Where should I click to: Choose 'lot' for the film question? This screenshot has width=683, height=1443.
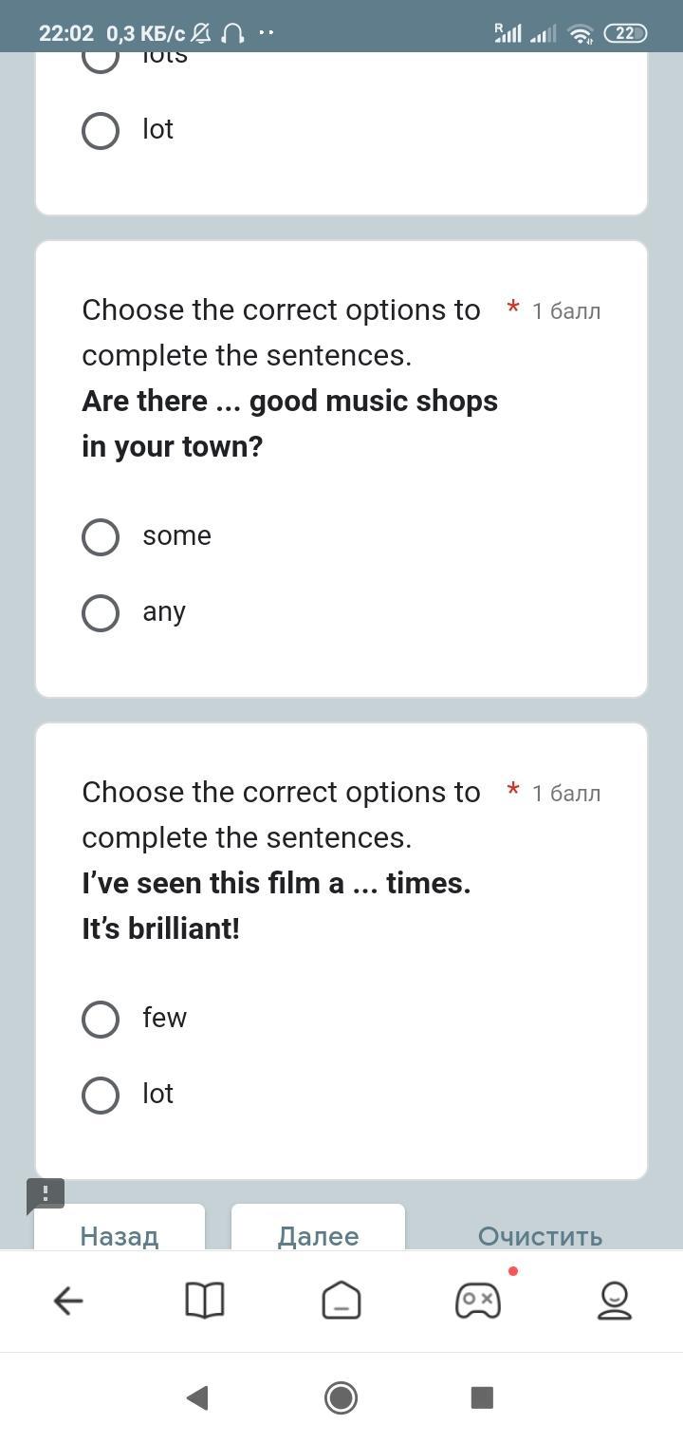[101, 1096]
